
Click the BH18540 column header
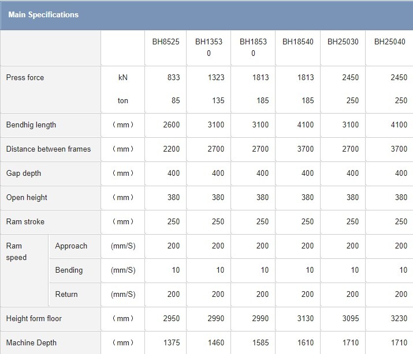click(x=298, y=42)
